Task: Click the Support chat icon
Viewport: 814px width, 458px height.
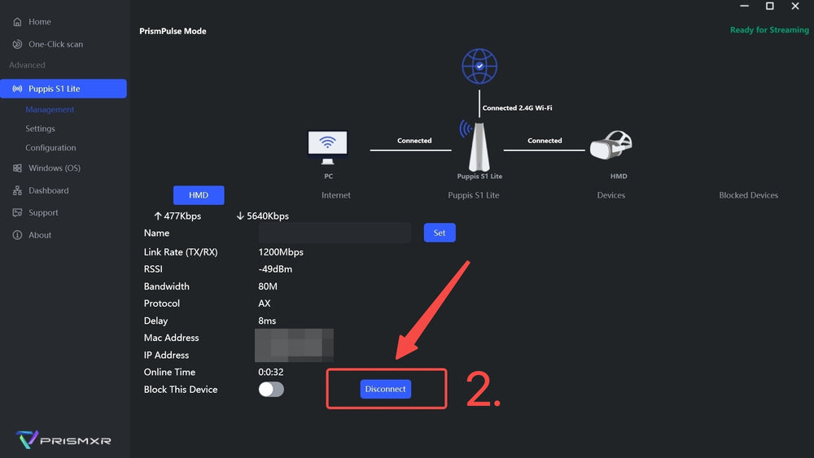Action: pos(17,212)
